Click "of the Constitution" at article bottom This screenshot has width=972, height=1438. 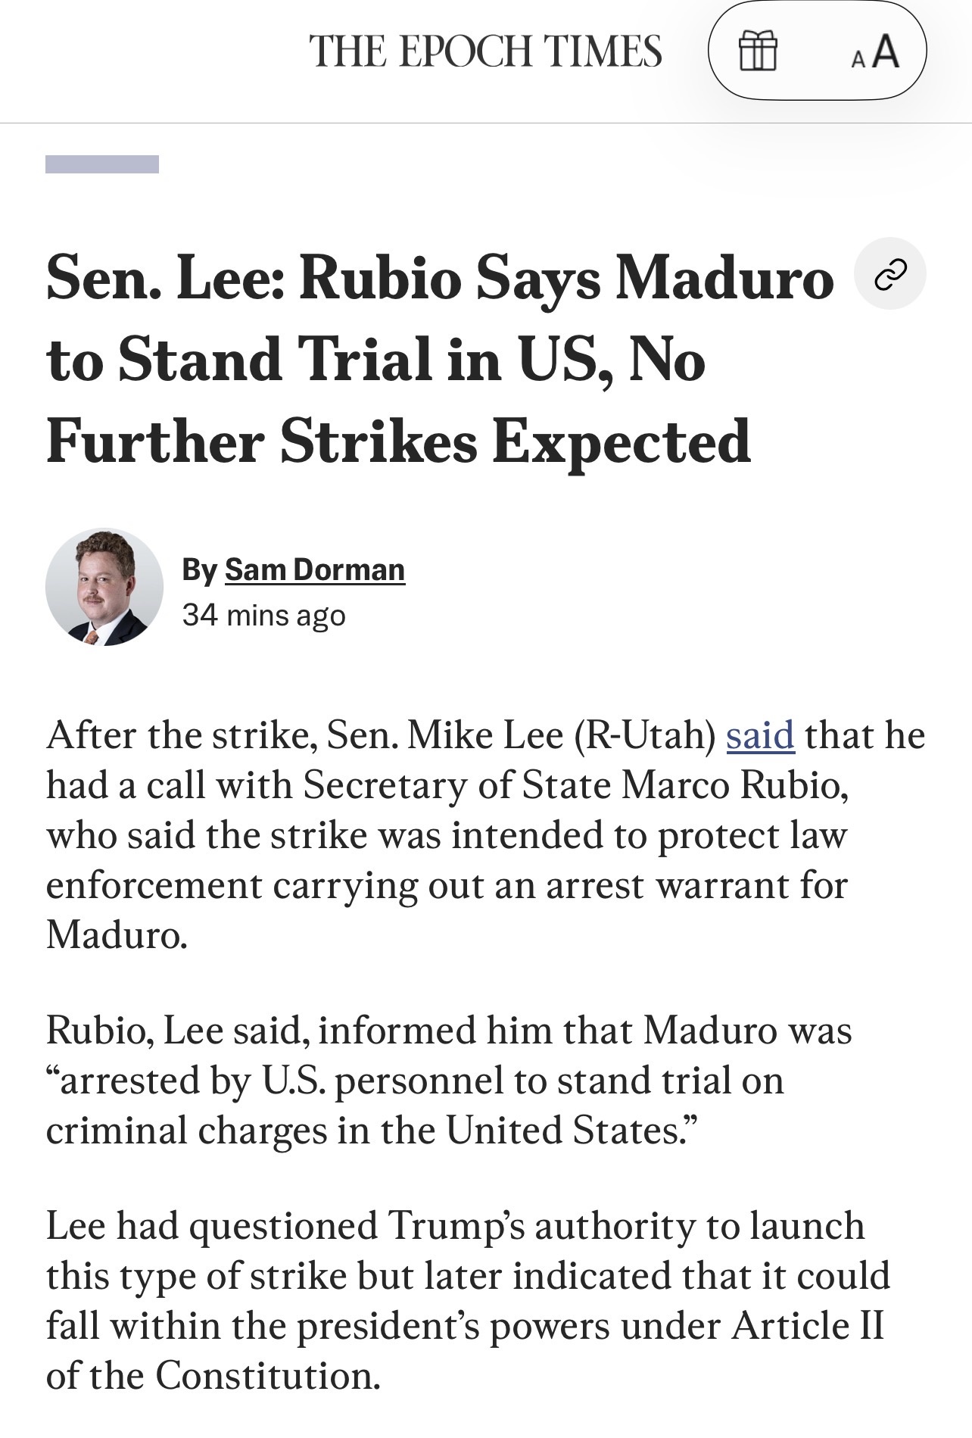click(213, 1376)
